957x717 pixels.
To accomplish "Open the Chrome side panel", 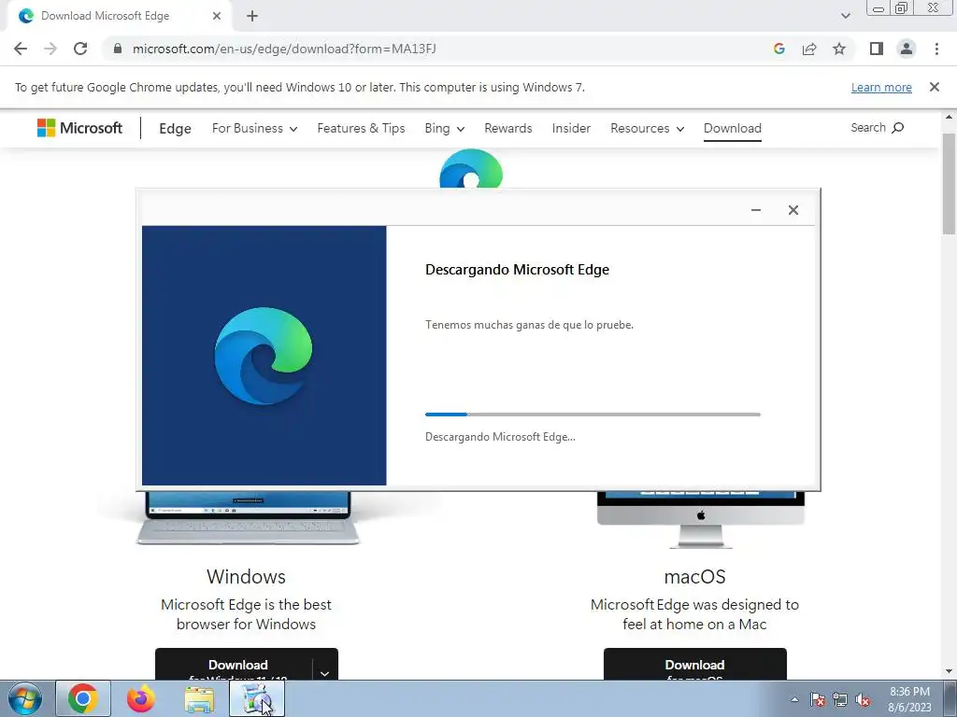I will [x=877, y=49].
